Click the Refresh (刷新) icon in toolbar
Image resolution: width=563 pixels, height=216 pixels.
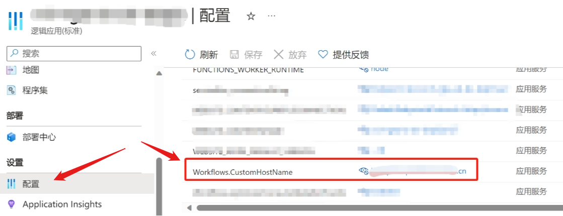(190, 54)
